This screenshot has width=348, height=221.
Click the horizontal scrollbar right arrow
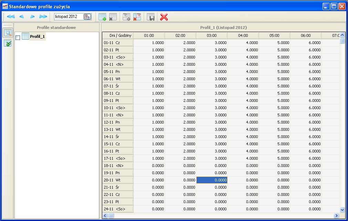(x=337, y=216)
